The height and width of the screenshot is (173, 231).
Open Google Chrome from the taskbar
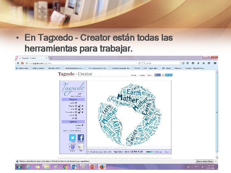(x=65, y=167)
